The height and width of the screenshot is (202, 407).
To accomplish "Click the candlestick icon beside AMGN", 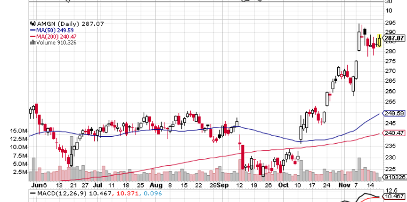I will tap(33, 24).
